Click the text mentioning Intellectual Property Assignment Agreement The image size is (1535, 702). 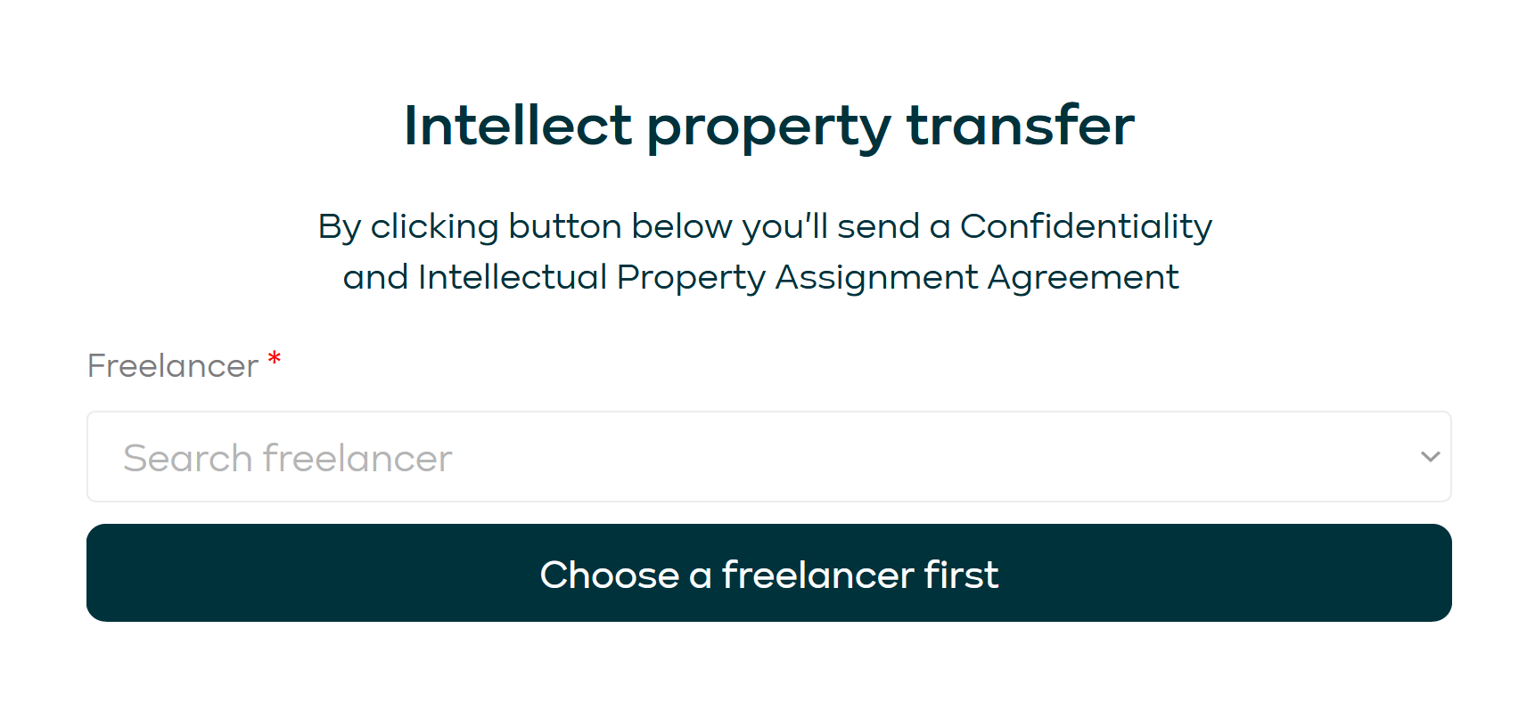click(760, 276)
